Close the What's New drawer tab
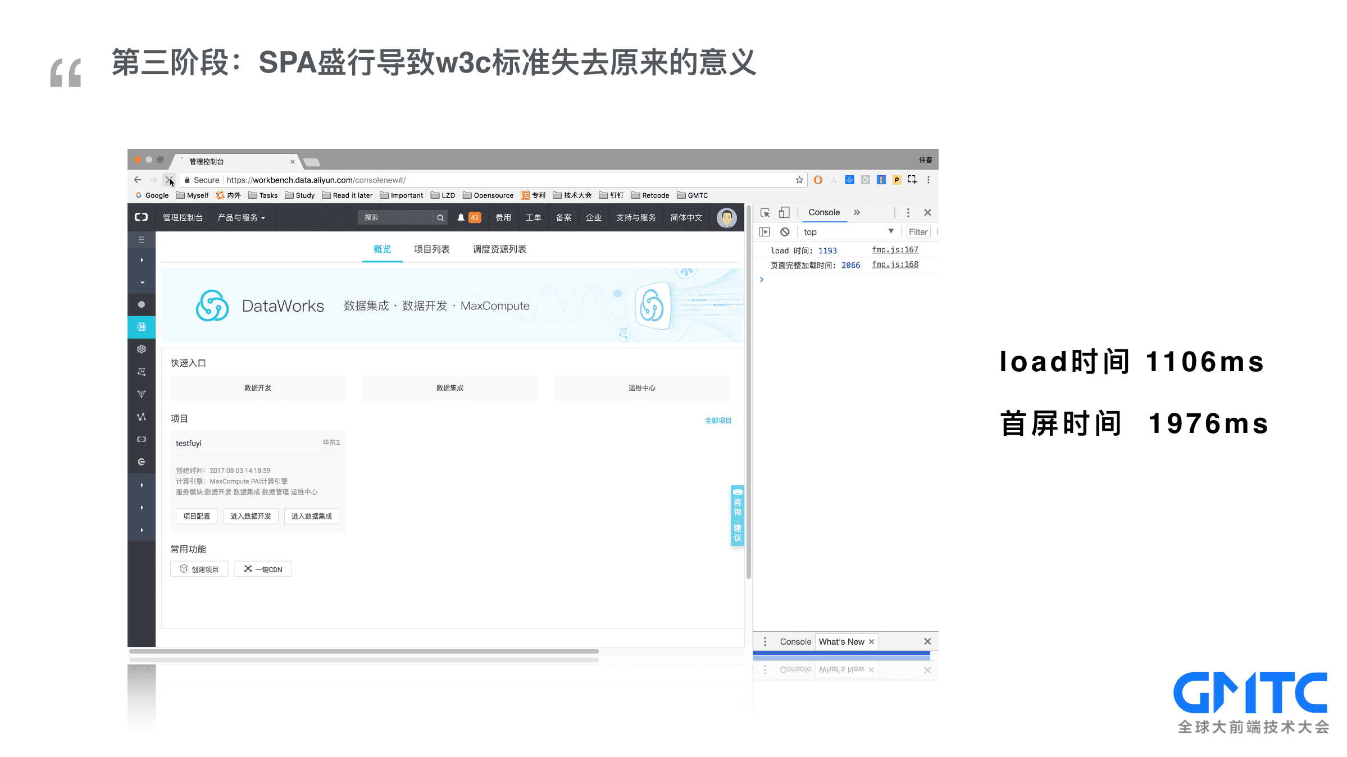Viewport: 1347px width, 757px height. pos(871,641)
